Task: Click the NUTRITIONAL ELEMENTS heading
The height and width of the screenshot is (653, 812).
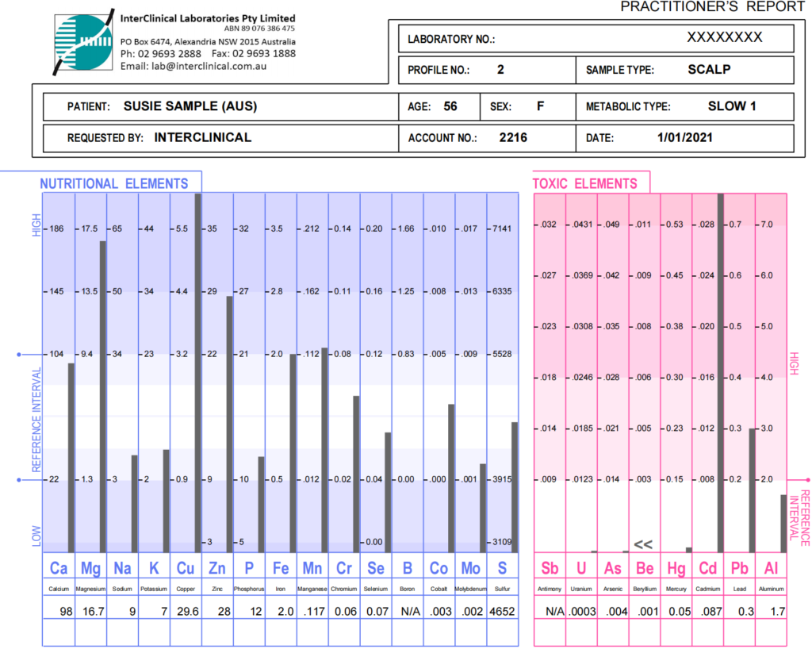Action: 114,184
